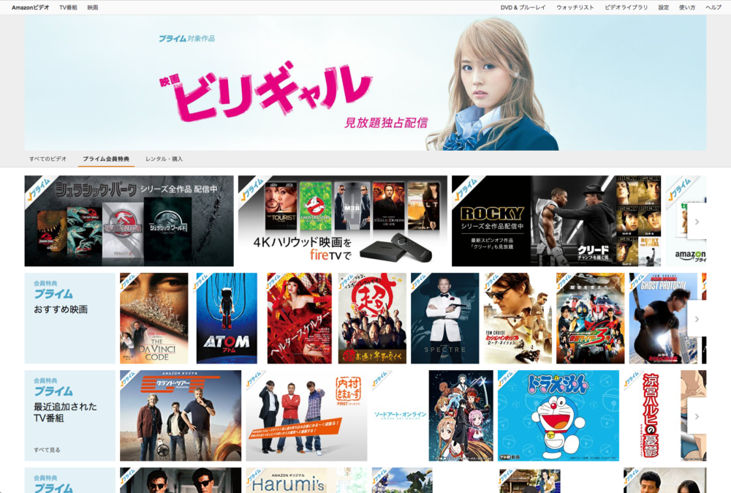Advance the banner carousel with right chevron
The width and height of the screenshot is (731, 493).
click(x=697, y=222)
